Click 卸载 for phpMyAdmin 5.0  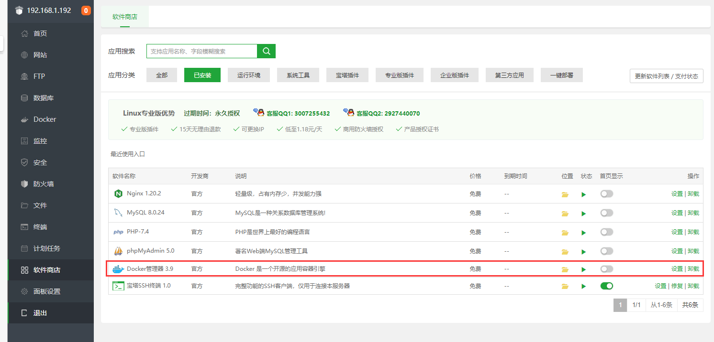point(693,251)
